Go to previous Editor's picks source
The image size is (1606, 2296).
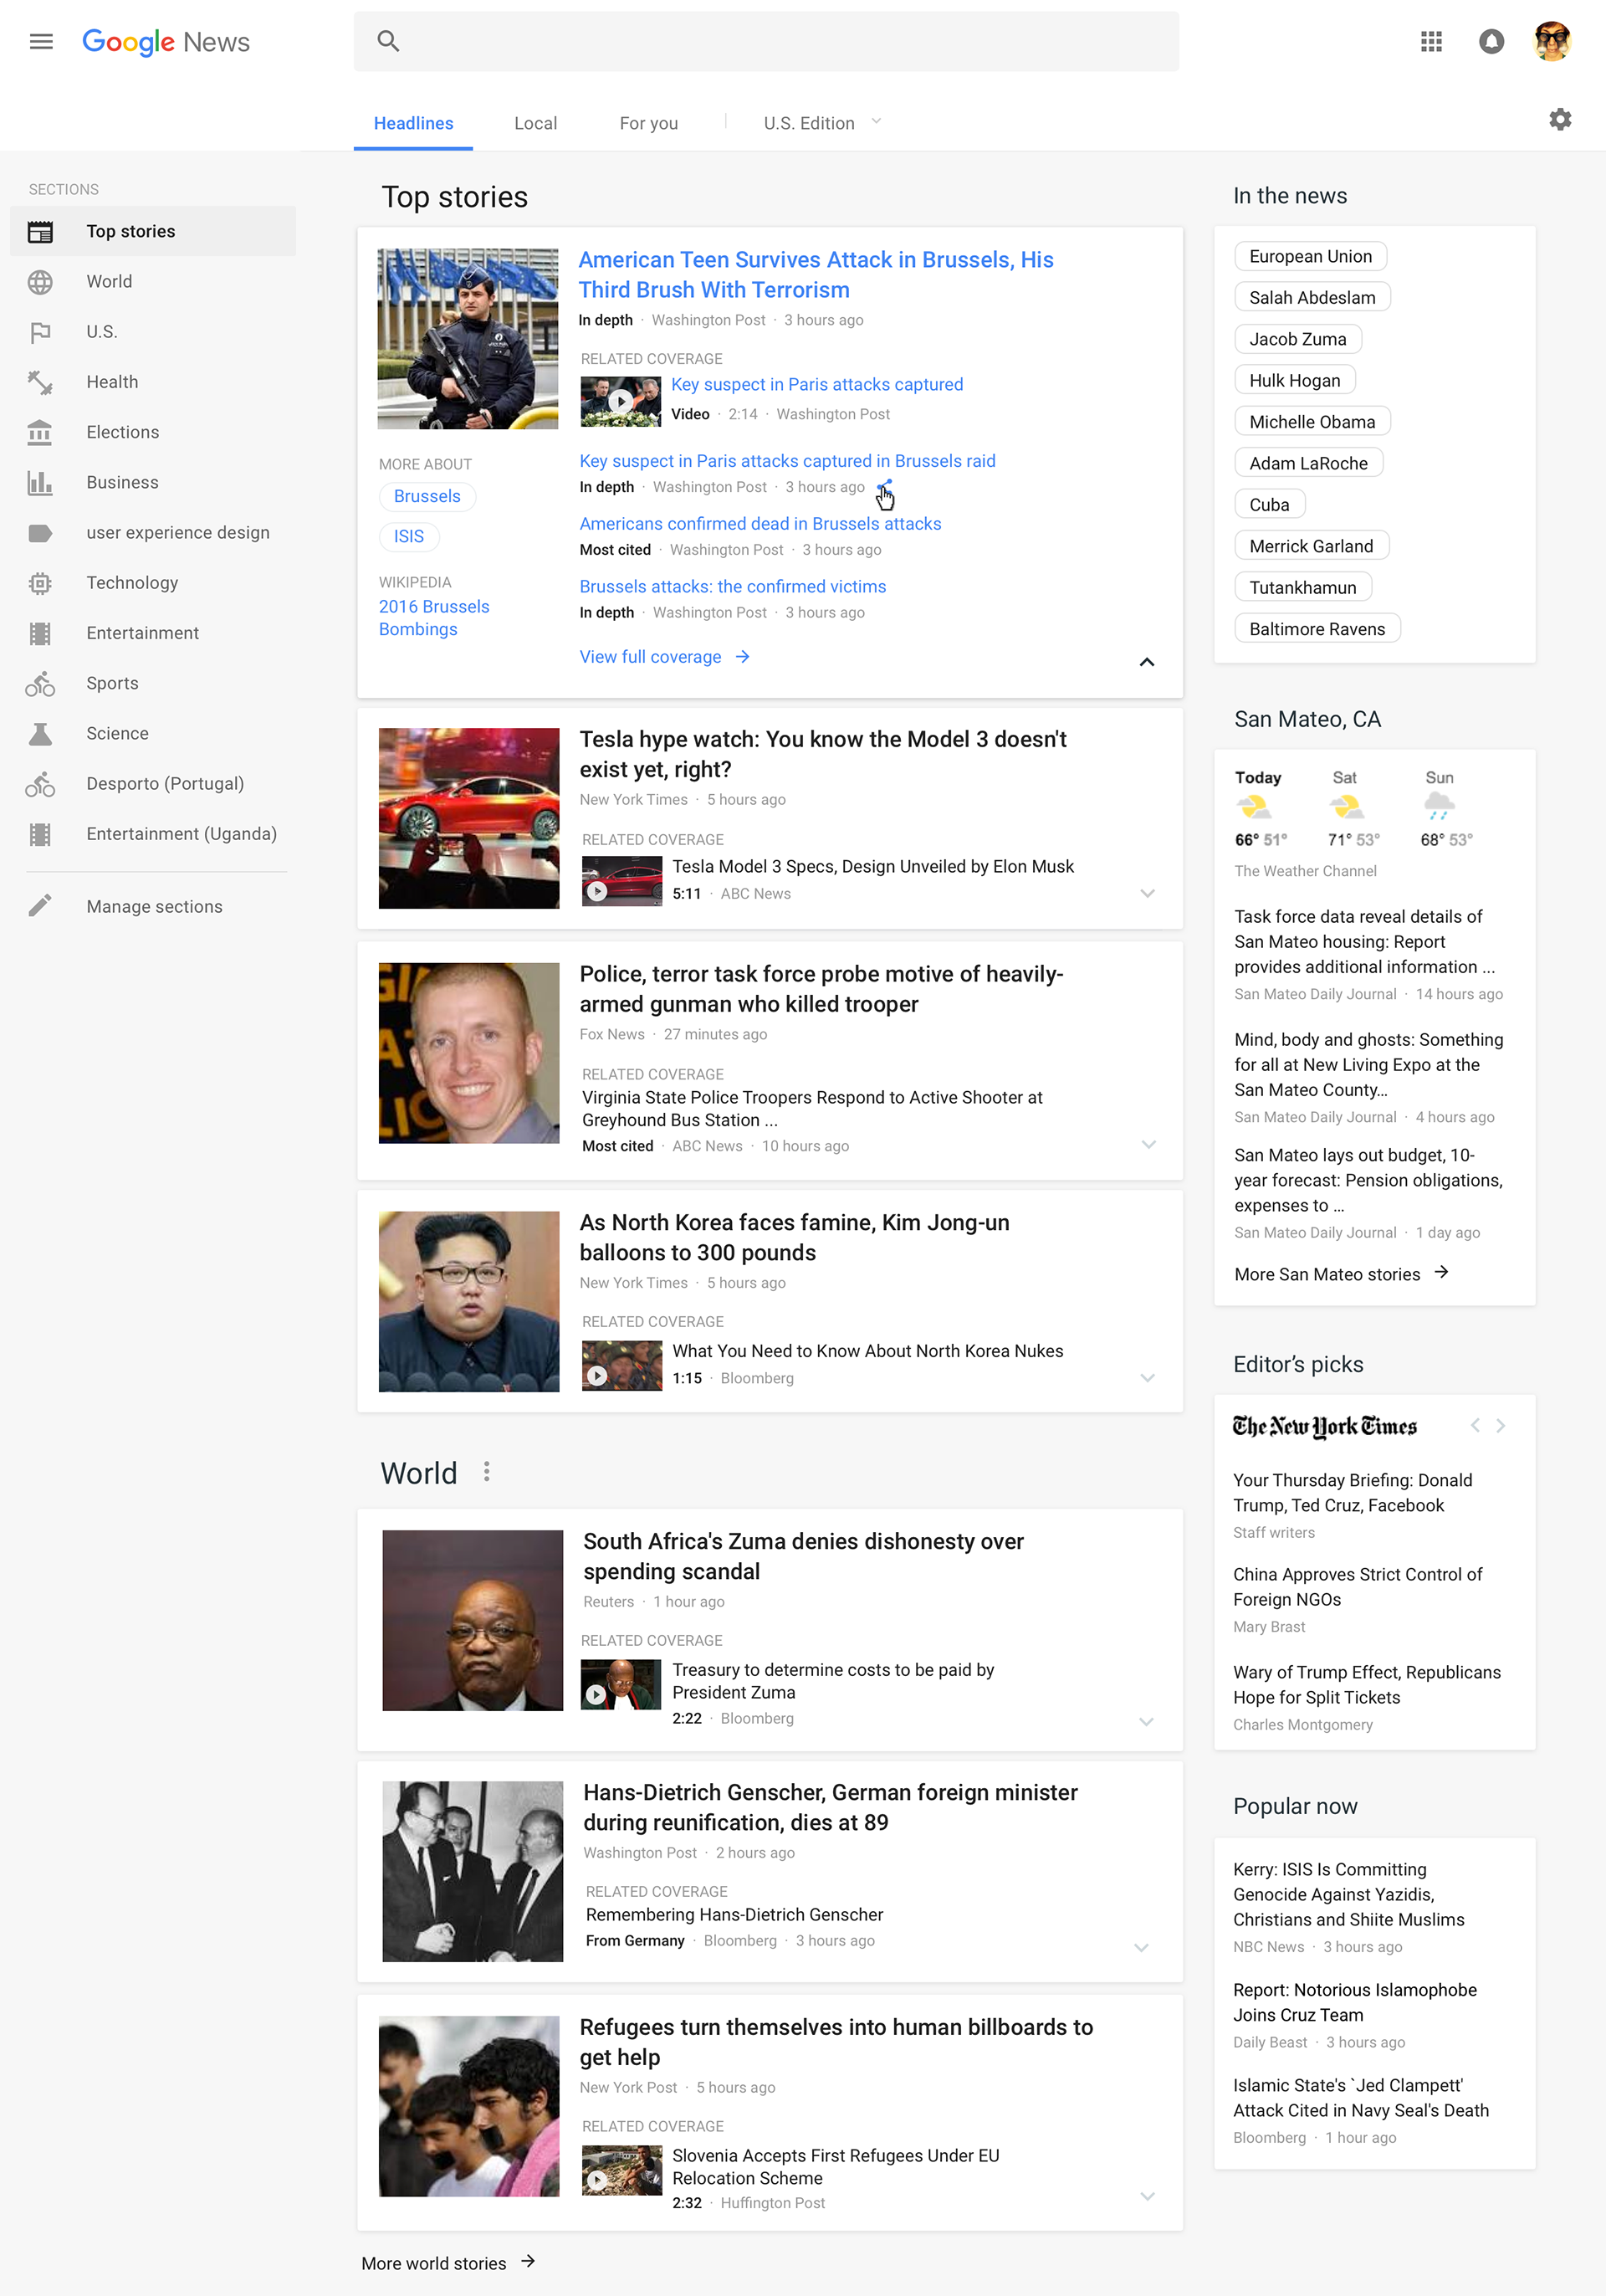[x=1475, y=1426]
